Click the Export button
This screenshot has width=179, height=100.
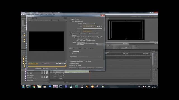[91, 68]
